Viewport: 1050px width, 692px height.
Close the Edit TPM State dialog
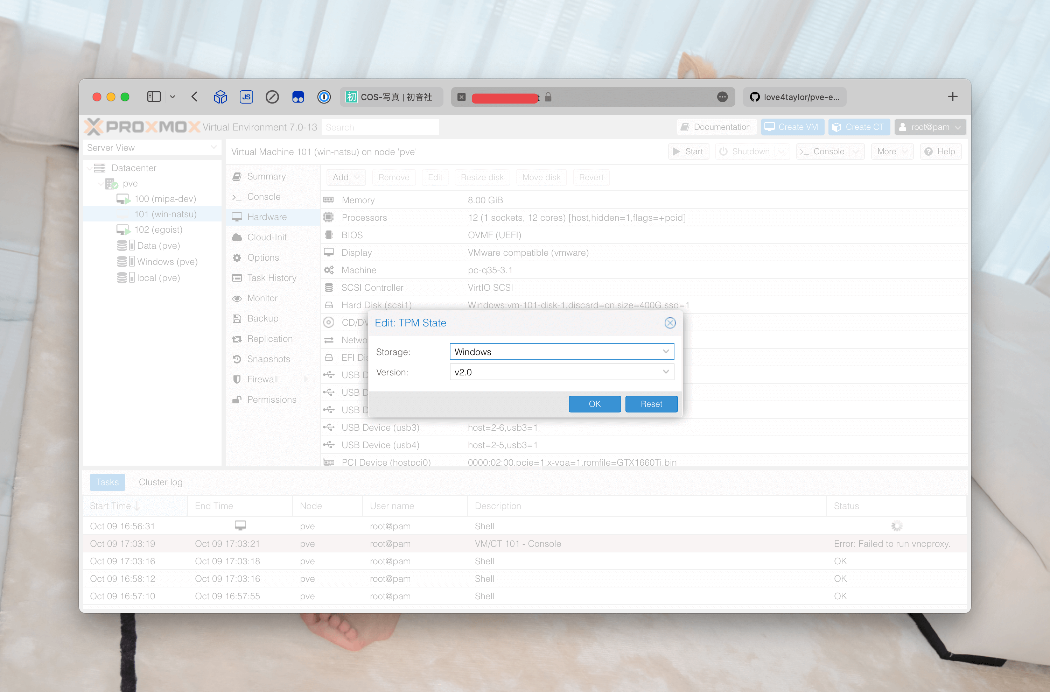point(670,323)
